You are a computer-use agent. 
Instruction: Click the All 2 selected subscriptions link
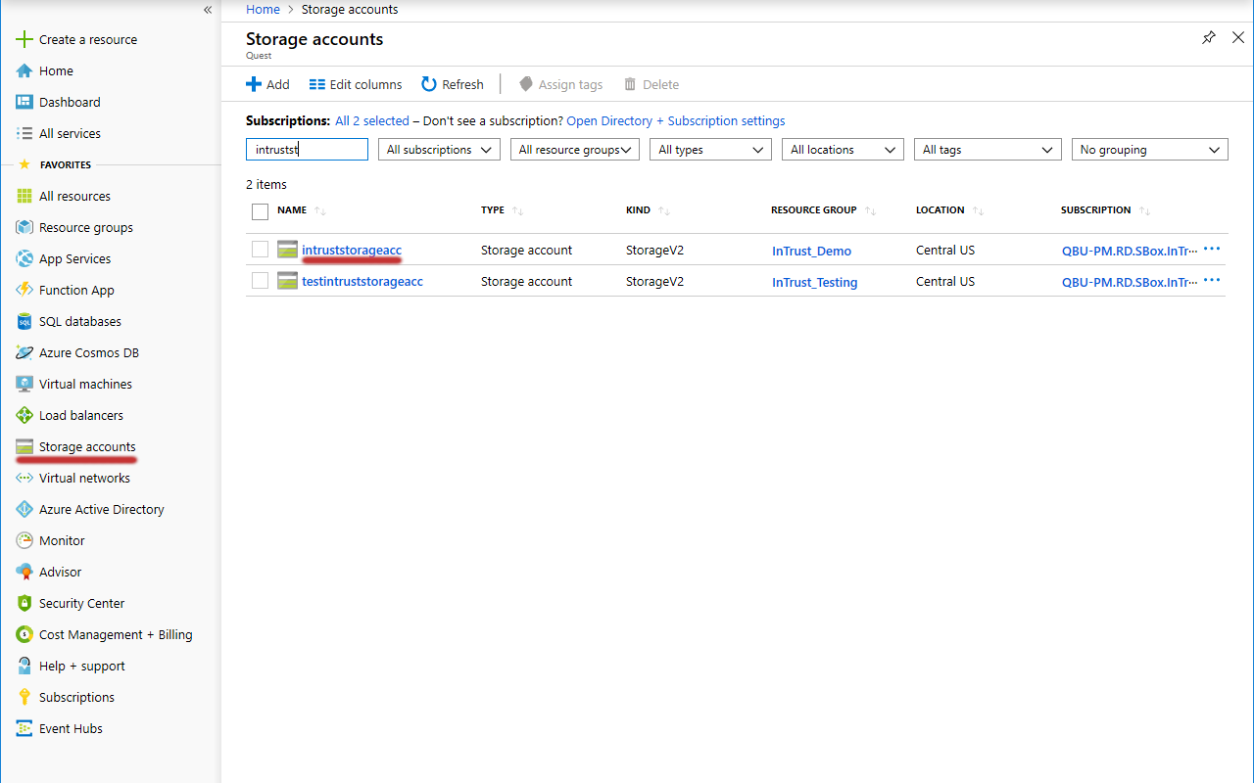pos(372,121)
